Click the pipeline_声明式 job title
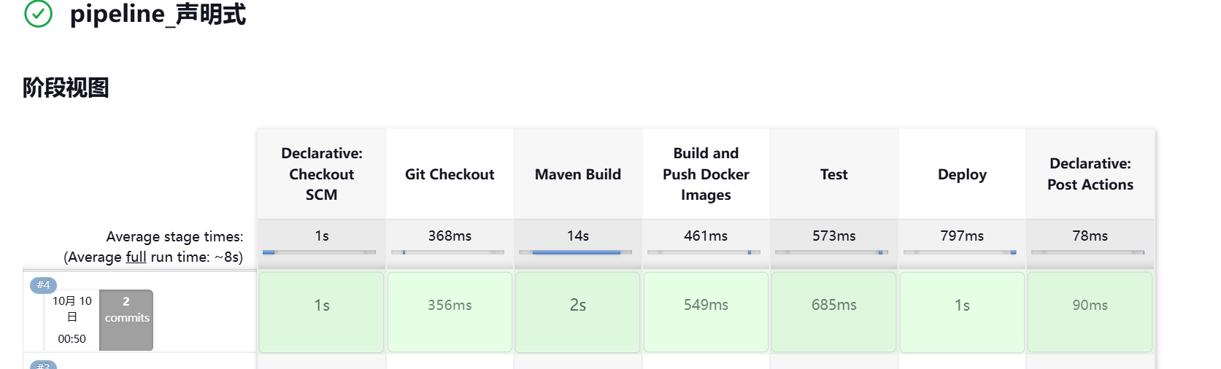This screenshot has width=1221, height=369. [158, 14]
